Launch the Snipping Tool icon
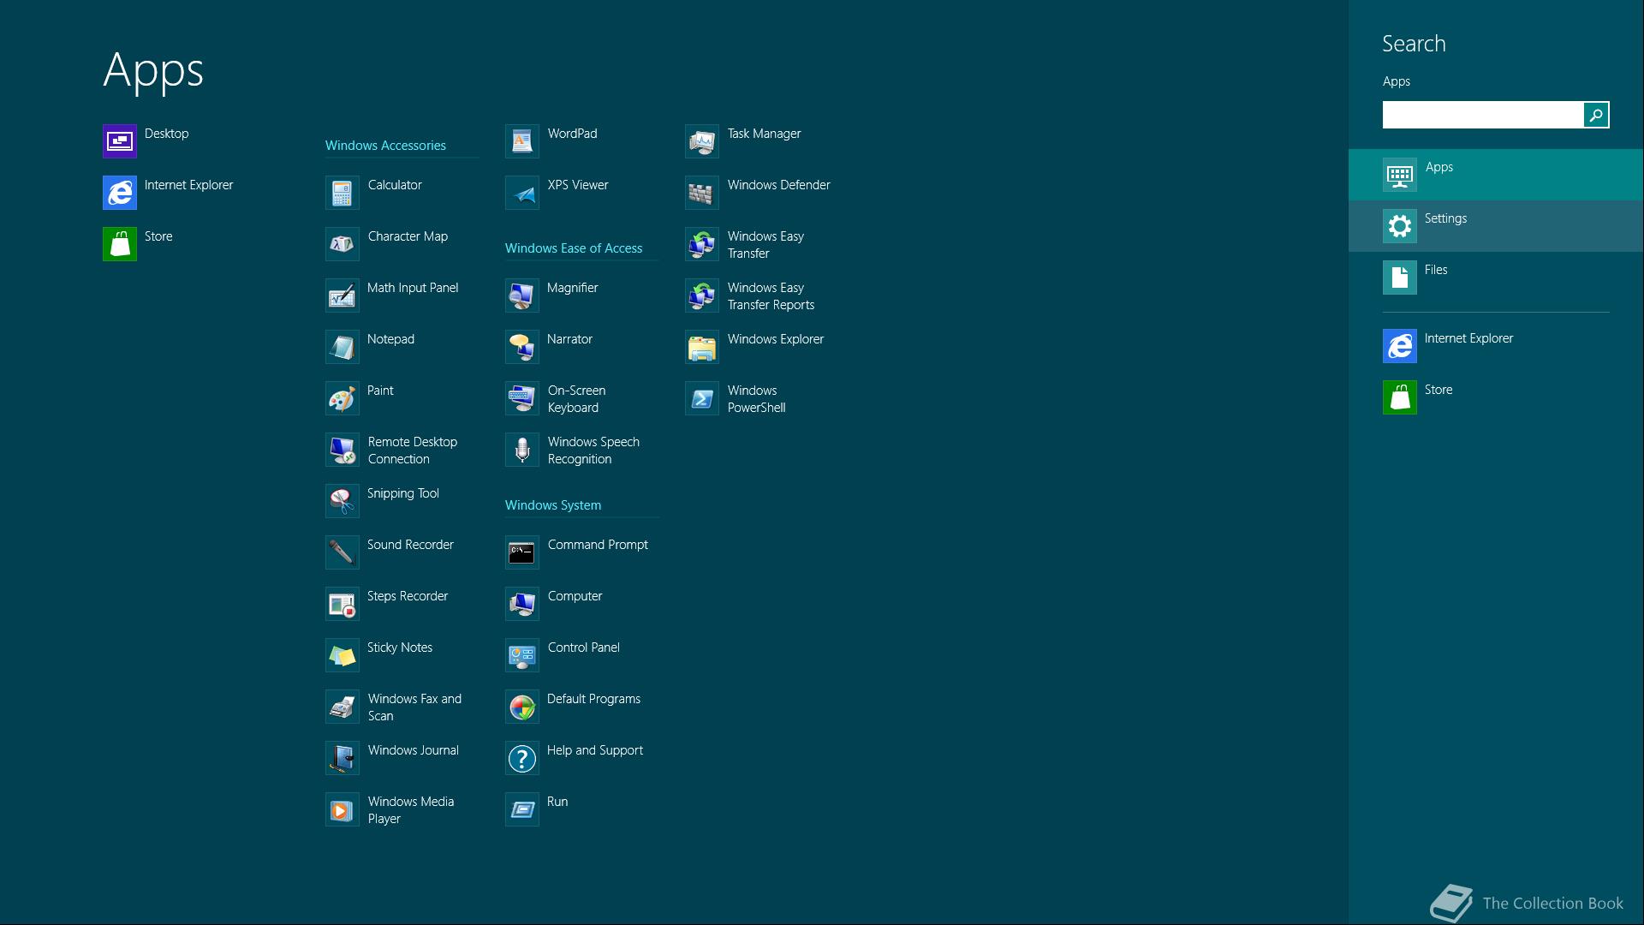Screen dimensions: 1644x925 [x=342, y=501]
